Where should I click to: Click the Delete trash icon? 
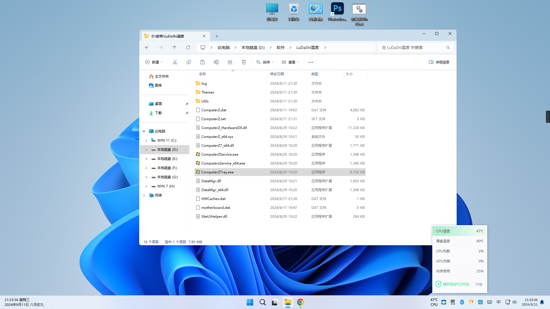point(243,62)
